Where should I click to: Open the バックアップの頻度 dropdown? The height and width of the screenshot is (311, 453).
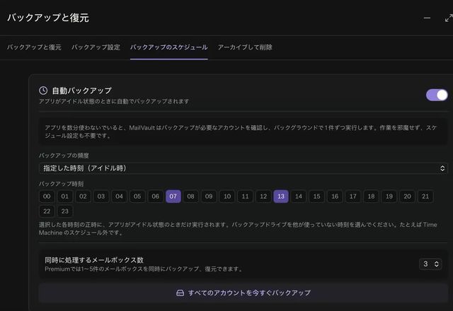243,168
